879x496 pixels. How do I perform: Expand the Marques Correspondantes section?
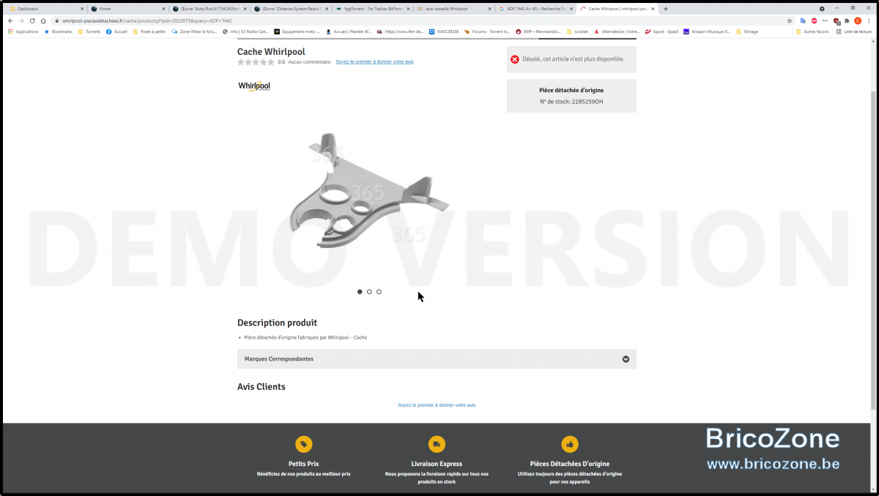pyautogui.click(x=437, y=359)
